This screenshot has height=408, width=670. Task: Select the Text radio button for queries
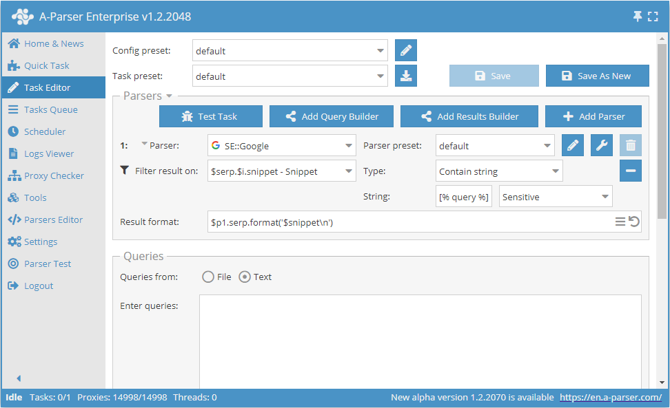click(x=245, y=277)
